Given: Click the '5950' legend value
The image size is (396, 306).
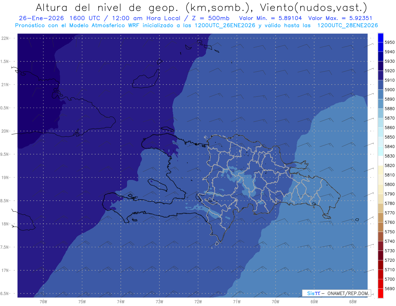Looking at the screenshot, I should 390,43.
